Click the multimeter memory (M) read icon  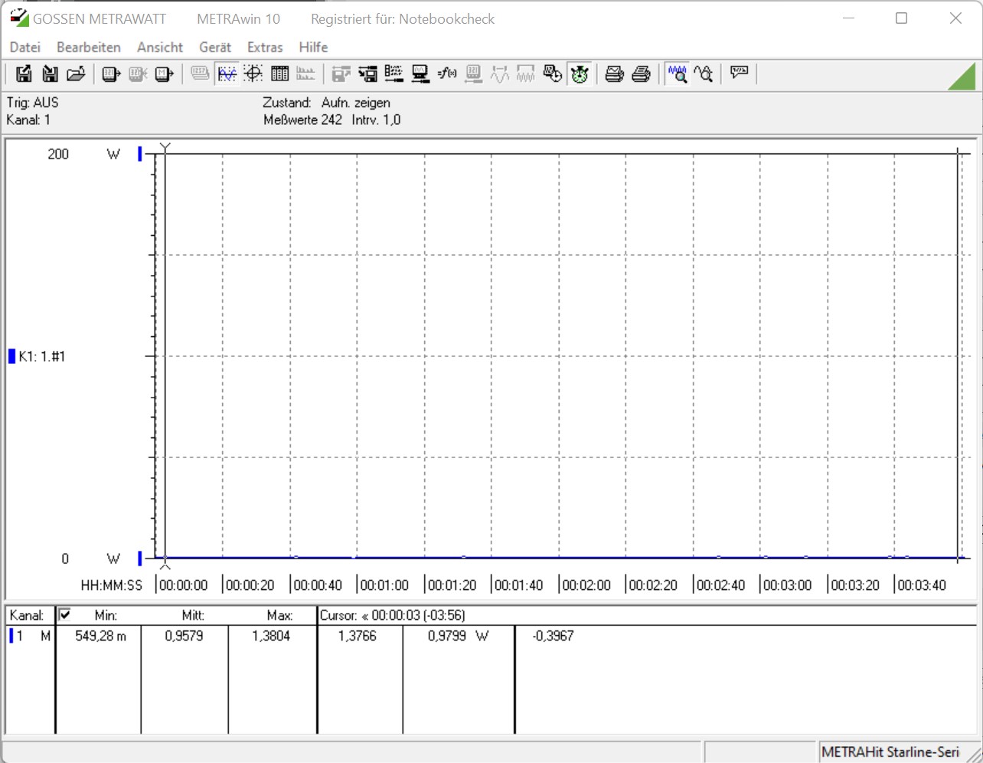165,74
